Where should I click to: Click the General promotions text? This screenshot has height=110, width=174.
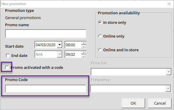[23, 18]
